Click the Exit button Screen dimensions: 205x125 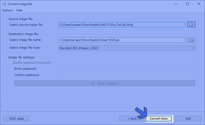(188, 119)
